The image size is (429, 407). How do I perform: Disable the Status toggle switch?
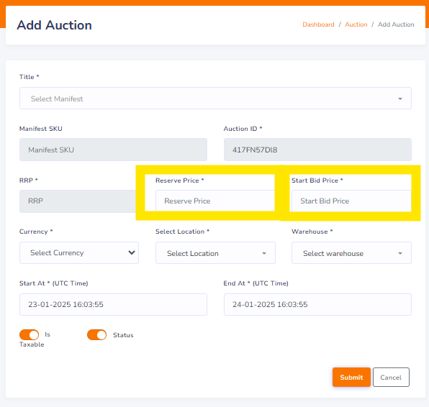97,334
